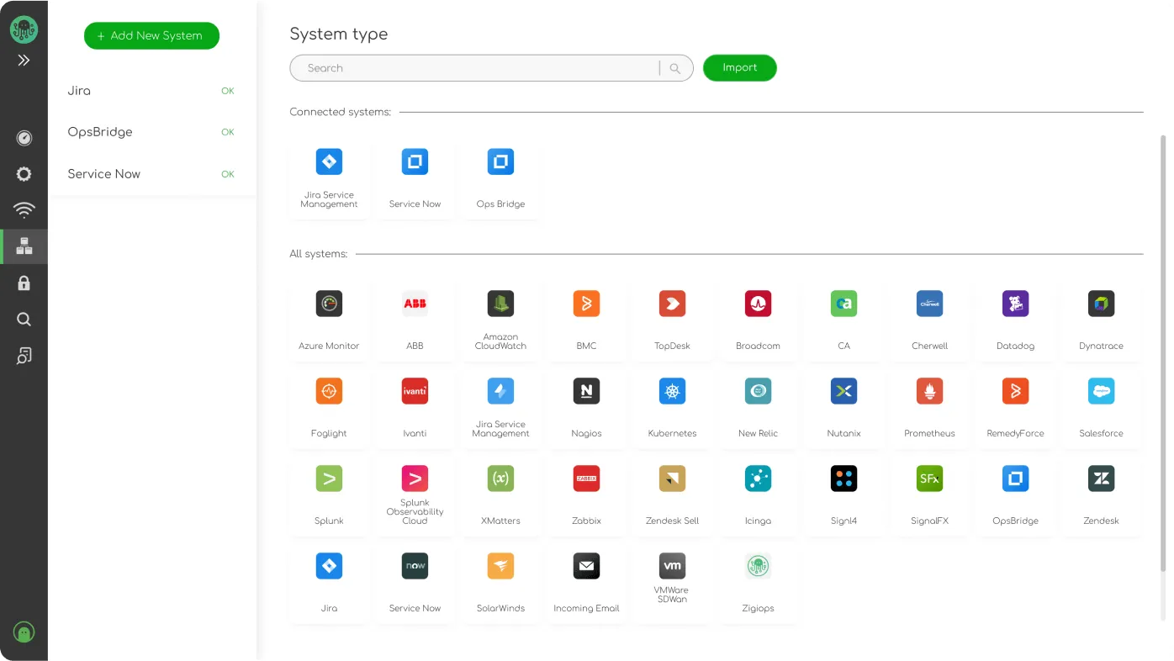Click the magnifier icon inside the search field
The width and height of the screenshot is (1174, 661).
[x=674, y=69]
